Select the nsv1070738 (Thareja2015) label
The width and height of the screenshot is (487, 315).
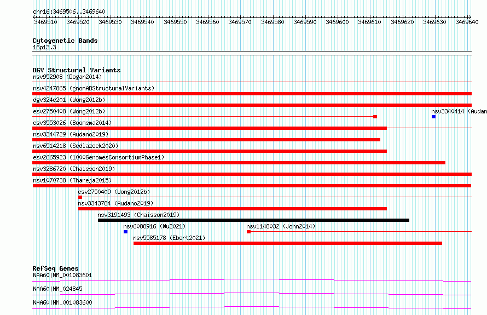72,180
